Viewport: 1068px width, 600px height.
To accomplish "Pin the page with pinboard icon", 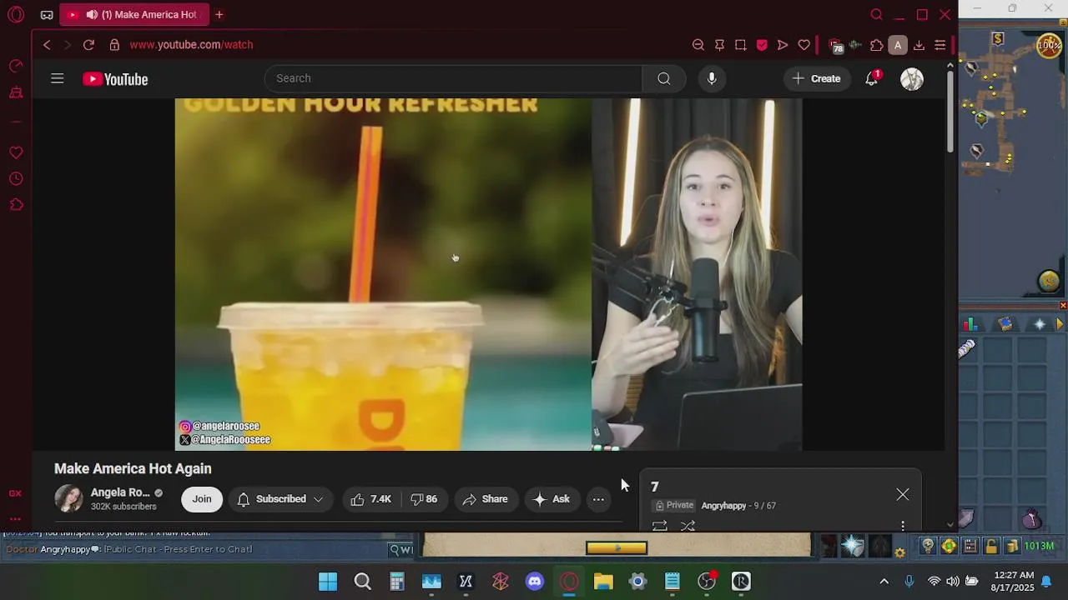I will (x=719, y=45).
